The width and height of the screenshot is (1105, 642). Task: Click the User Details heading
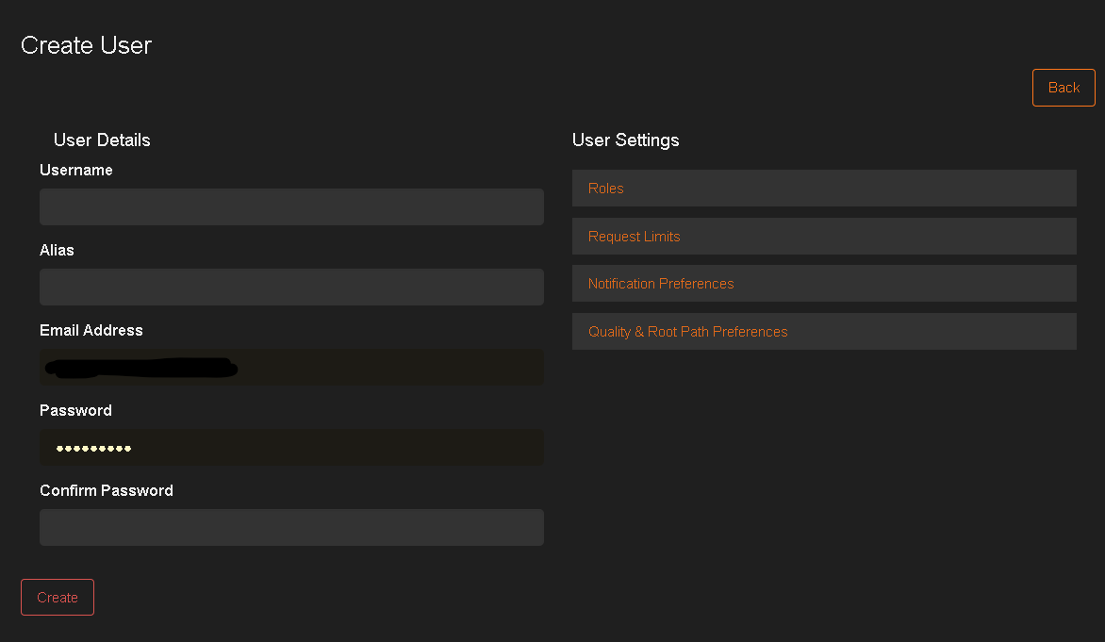point(102,140)
